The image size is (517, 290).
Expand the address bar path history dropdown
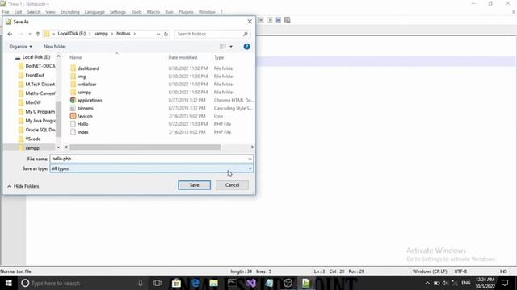pyautogui.click(x=158, y=34)
